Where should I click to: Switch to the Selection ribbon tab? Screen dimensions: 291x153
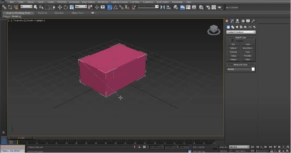coord(59,13)
